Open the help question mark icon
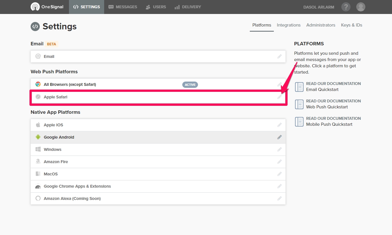The width and height of the screenshot is (392, 235). click(346, 7)
